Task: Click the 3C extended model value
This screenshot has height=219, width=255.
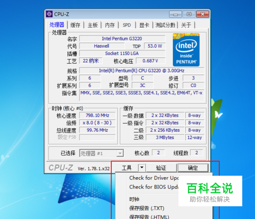Action: tap(142, 86)
